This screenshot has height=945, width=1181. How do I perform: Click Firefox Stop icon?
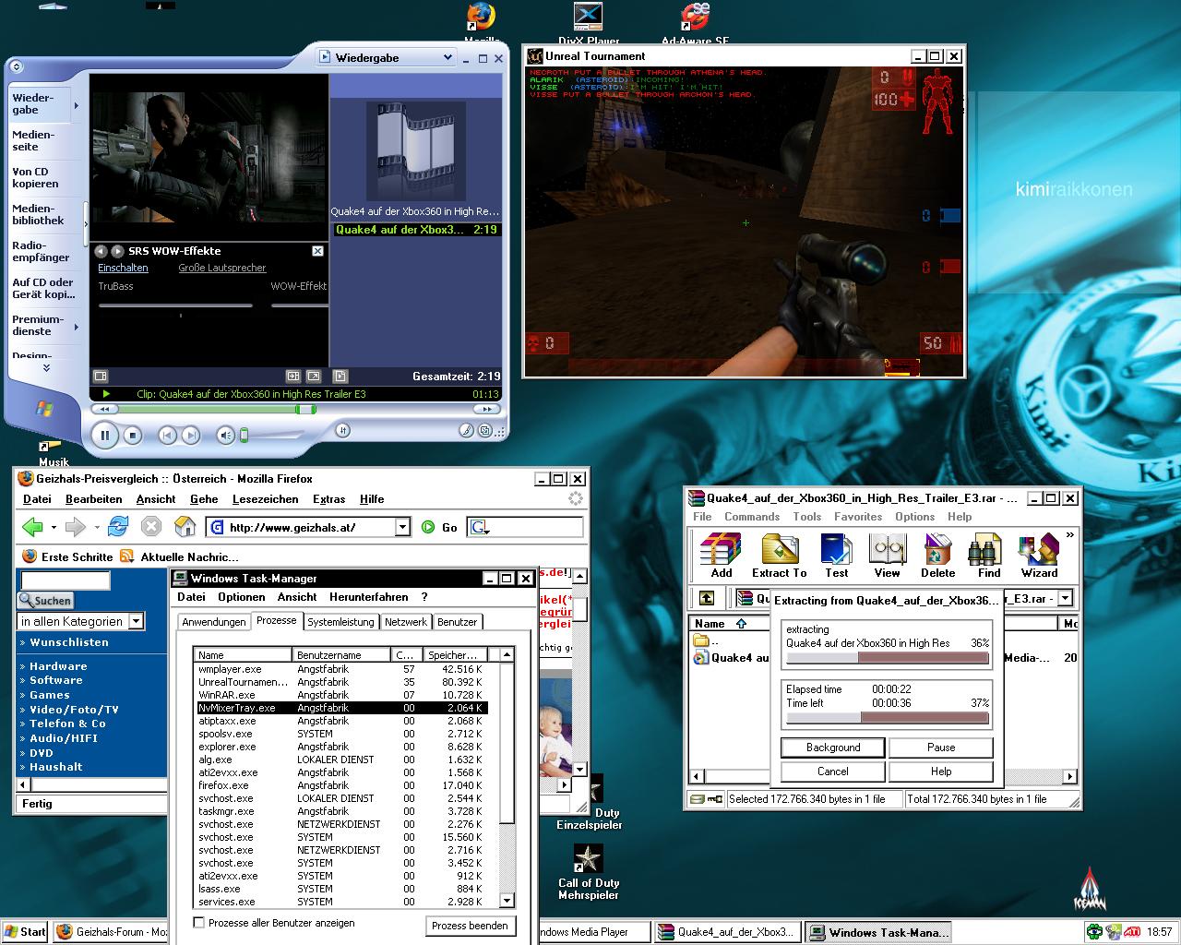point(151,527)
